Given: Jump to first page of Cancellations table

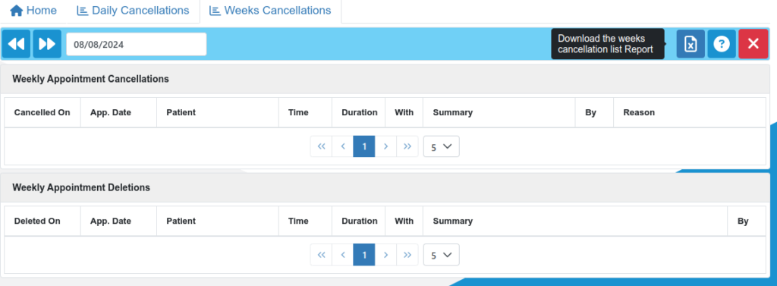Looking at the screenshot, I should 321,146.
